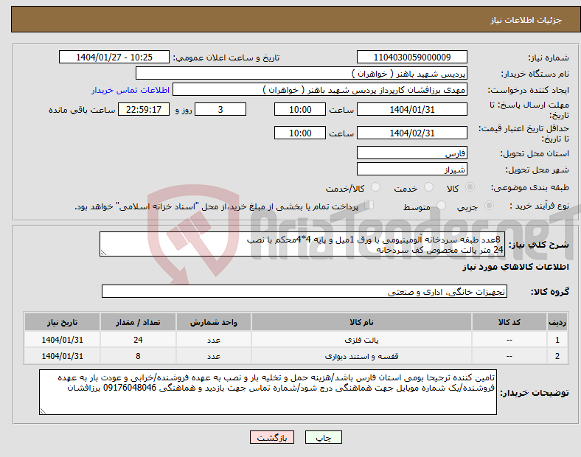Select the خدمت radio button
Viewport: 581px width, 457px height.
tap(428, 187)
